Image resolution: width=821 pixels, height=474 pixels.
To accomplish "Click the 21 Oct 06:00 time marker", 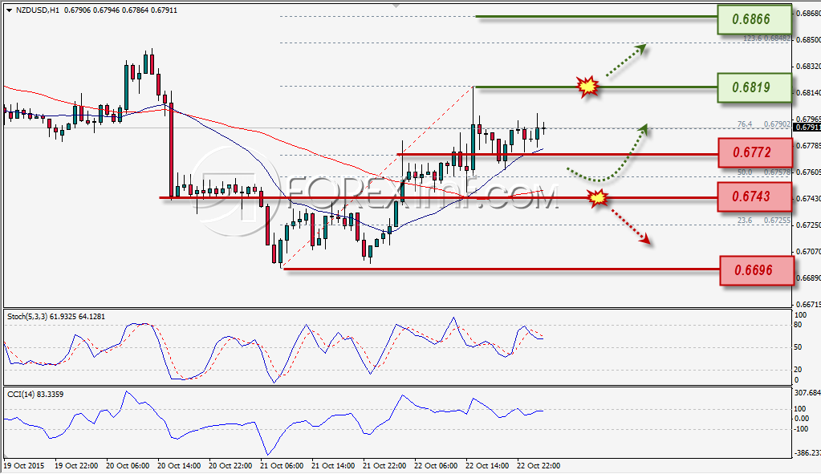I will [282, 466].
